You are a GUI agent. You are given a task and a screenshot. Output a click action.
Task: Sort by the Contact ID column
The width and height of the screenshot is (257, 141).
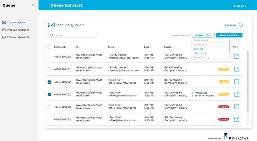[x=61, y=47]
